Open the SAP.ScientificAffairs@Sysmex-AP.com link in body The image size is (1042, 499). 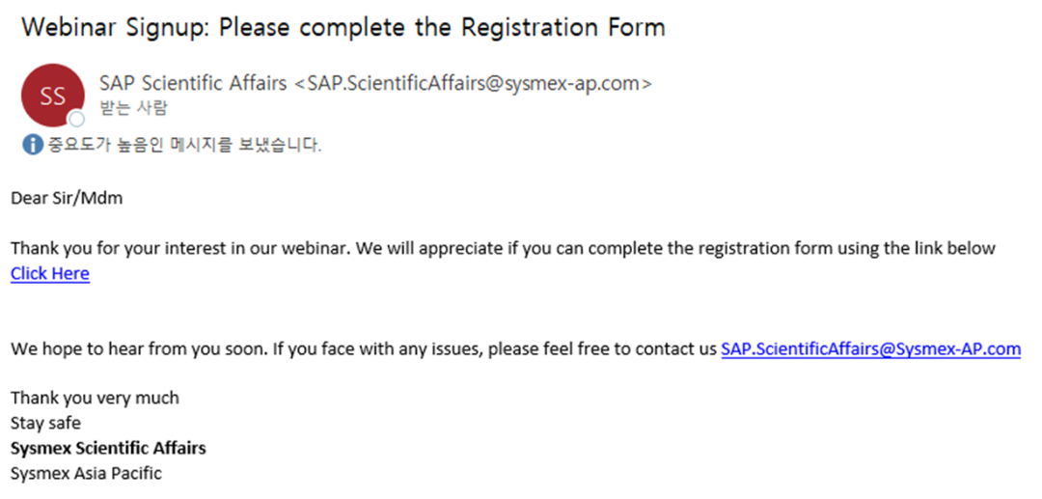coord(870,348)
